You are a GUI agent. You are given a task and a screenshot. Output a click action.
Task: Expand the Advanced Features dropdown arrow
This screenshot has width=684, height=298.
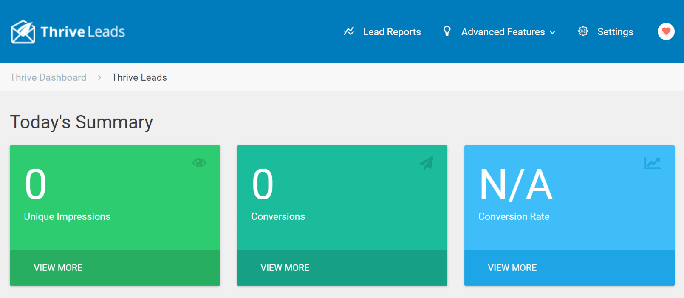click(552, 33)
